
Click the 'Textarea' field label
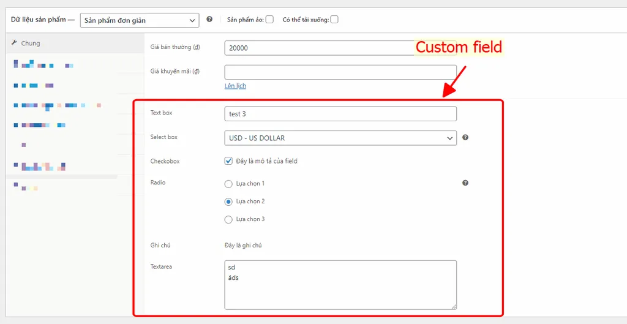[161, 266]
